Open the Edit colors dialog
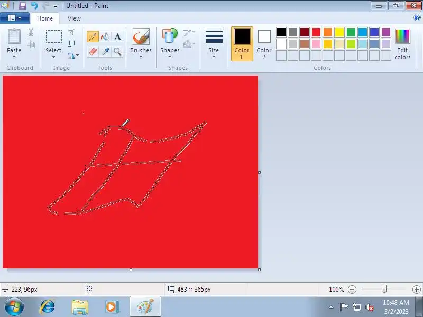The width and height of the screenshot is (423, 317). coord(402,44)
